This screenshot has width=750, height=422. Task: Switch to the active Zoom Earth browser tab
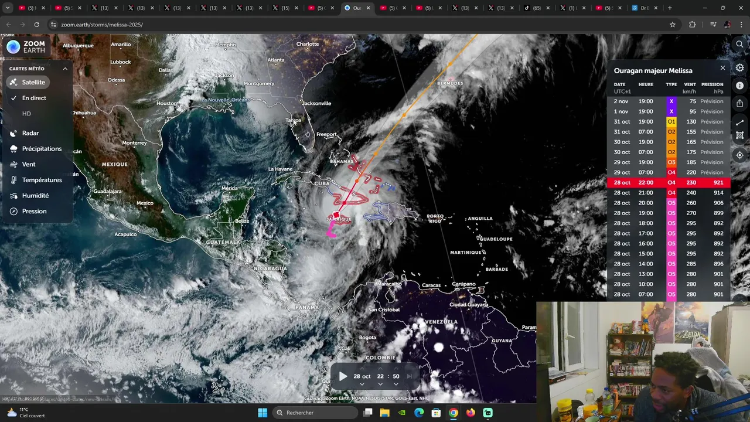357,8
